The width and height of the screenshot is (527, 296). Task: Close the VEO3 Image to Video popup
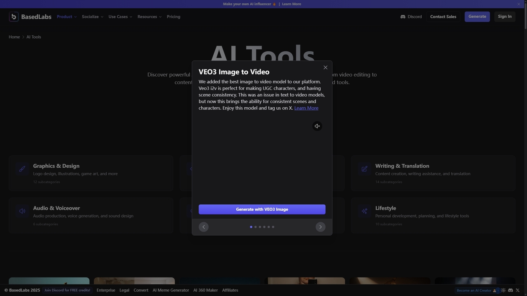325,67
